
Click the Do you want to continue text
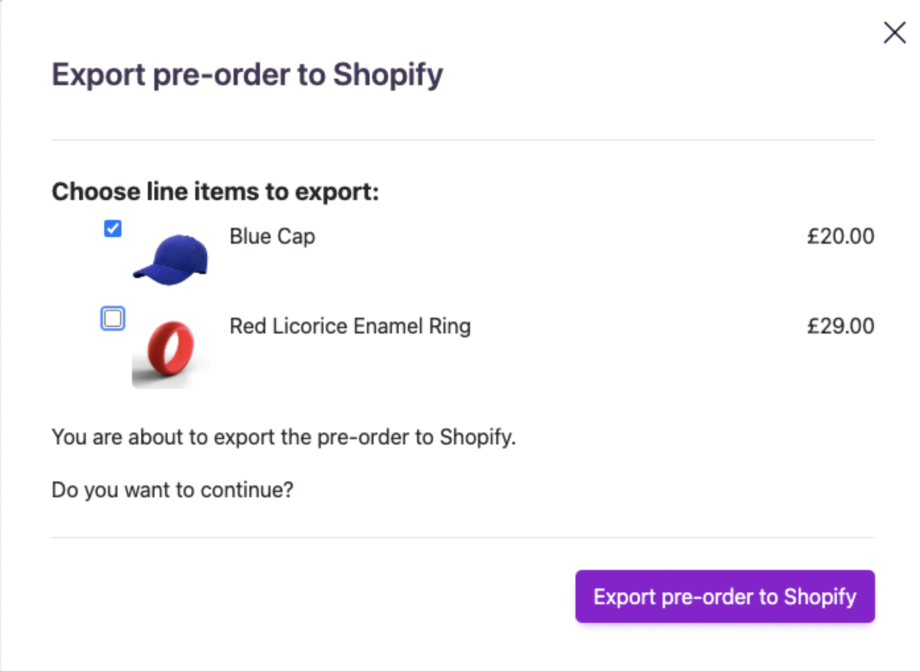pos(172,490)
